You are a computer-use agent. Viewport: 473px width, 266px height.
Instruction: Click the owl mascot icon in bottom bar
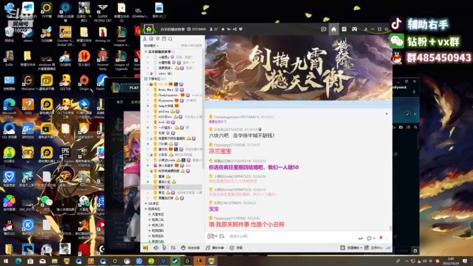point(145,248)
